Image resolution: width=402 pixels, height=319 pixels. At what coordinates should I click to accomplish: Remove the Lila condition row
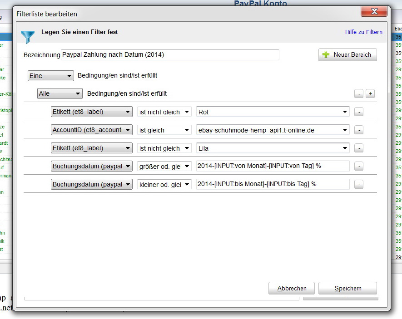tap(359, 148)
